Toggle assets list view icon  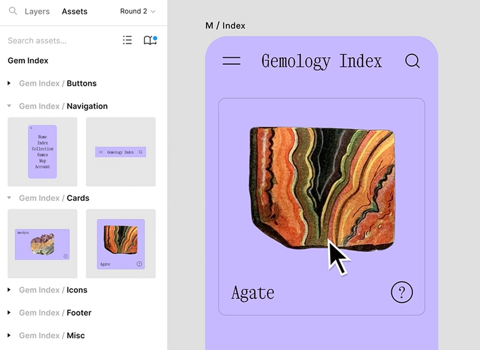coord(127,40)
